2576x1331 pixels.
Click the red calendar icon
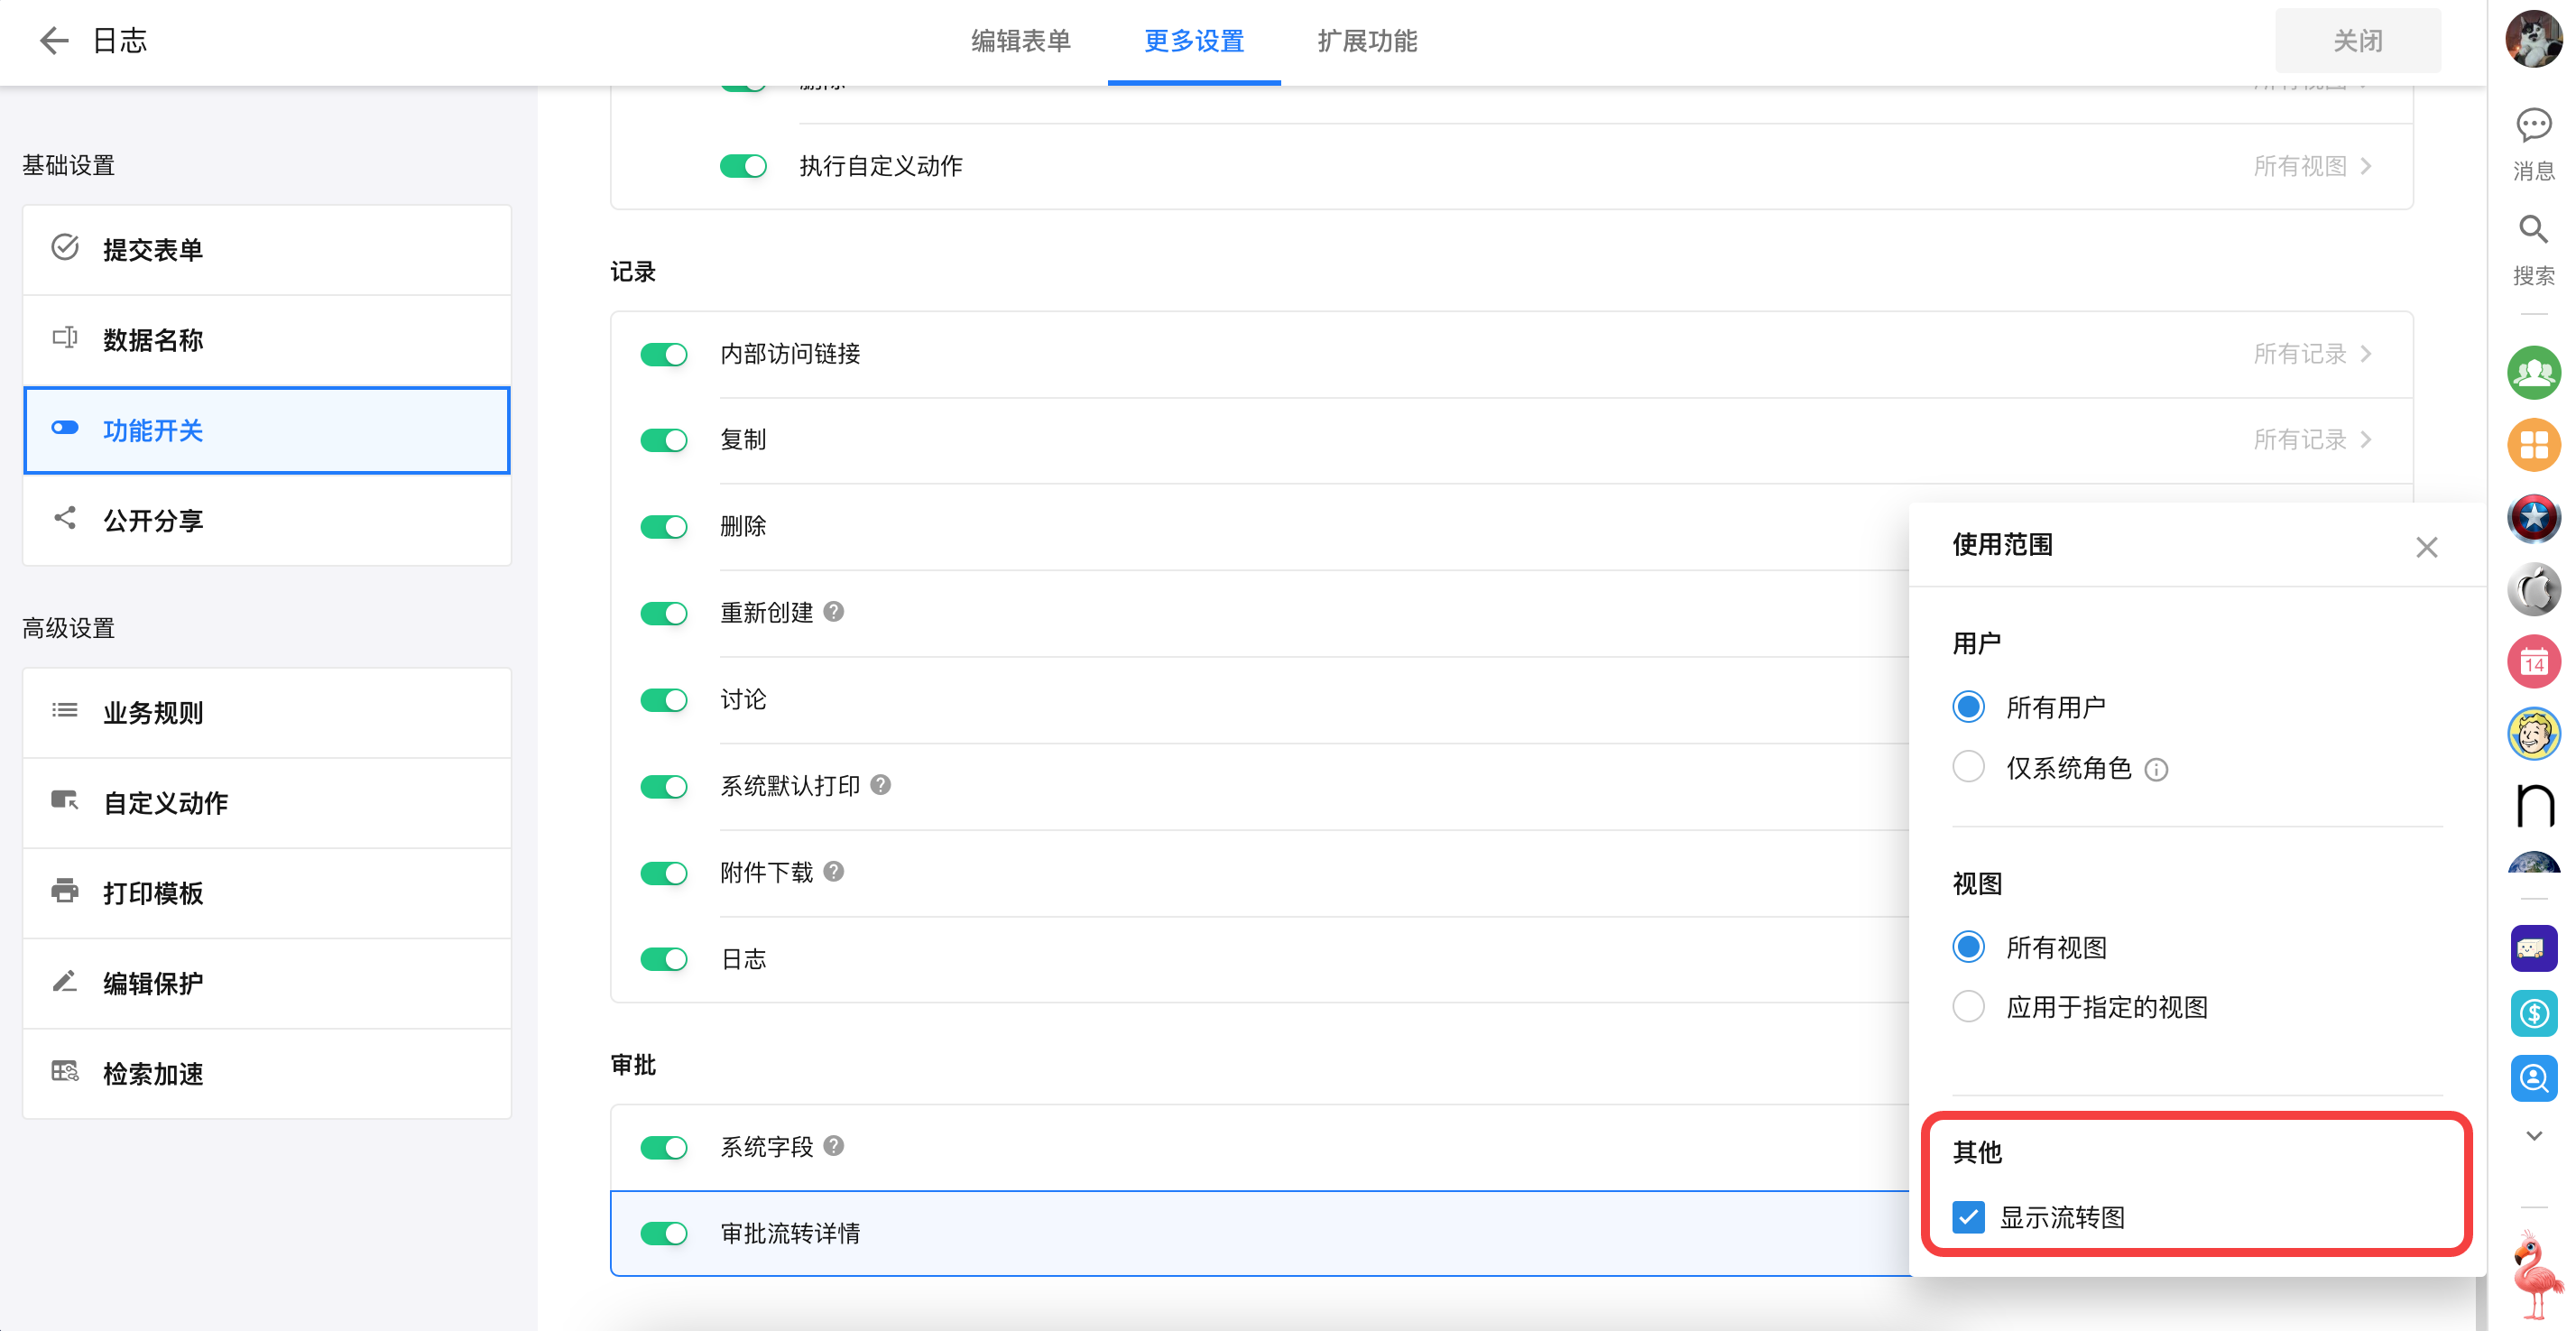tap(2533, 661)
